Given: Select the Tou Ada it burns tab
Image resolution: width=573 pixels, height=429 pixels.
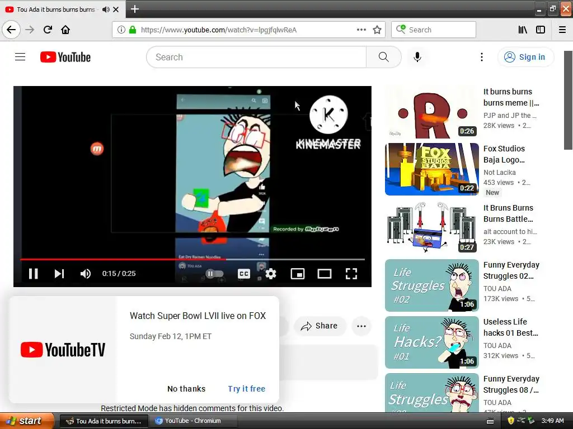Looking at the screenshot, I should coord(55,9).
